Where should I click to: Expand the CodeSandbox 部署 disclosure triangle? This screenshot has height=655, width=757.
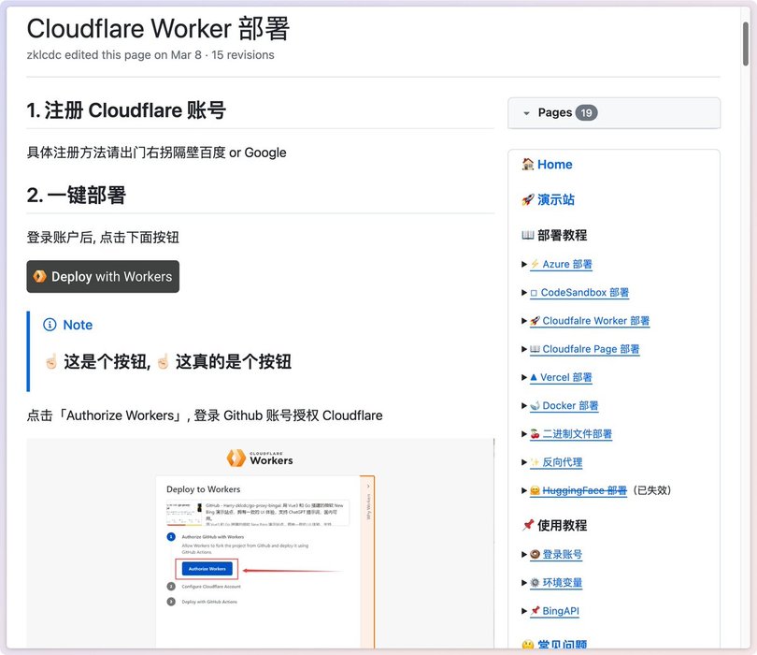pos(524,293)
